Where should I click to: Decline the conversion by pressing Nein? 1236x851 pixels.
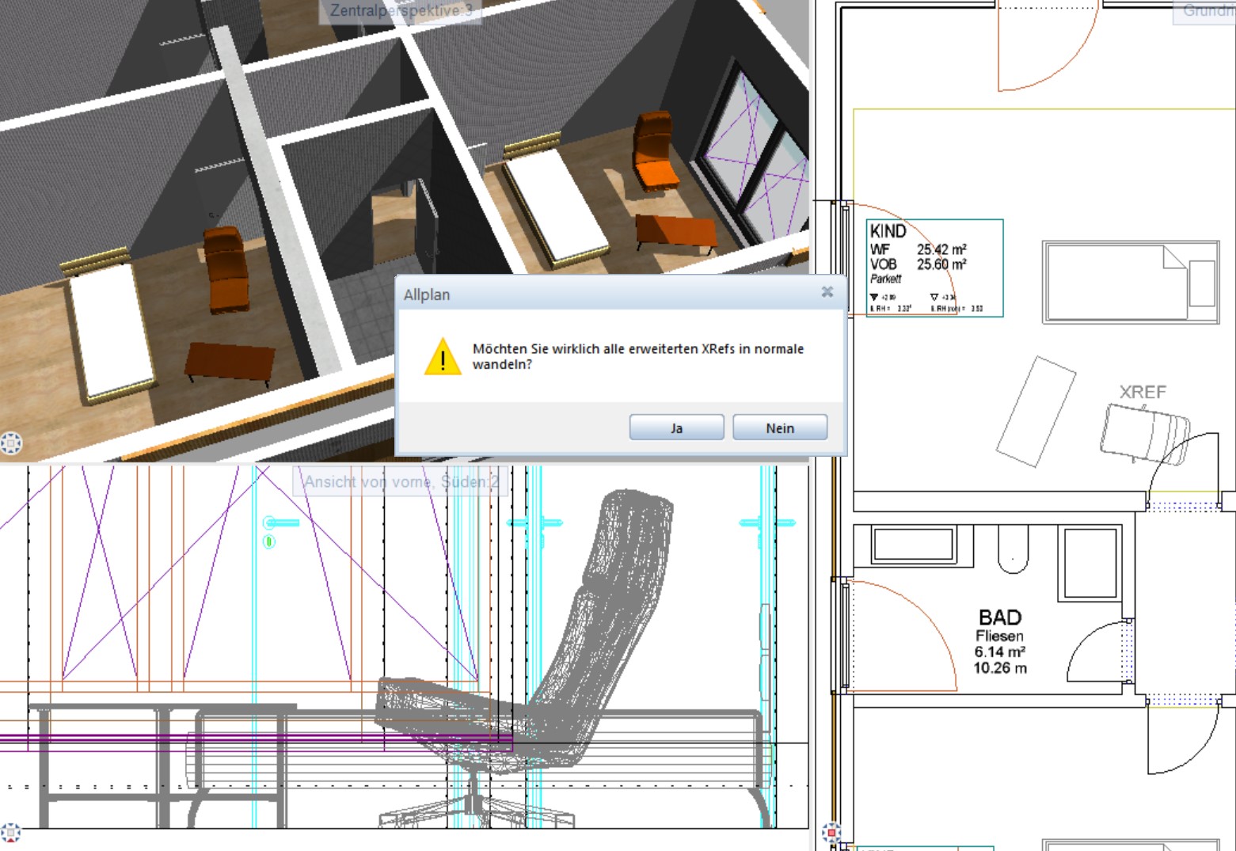click(780, 427)
